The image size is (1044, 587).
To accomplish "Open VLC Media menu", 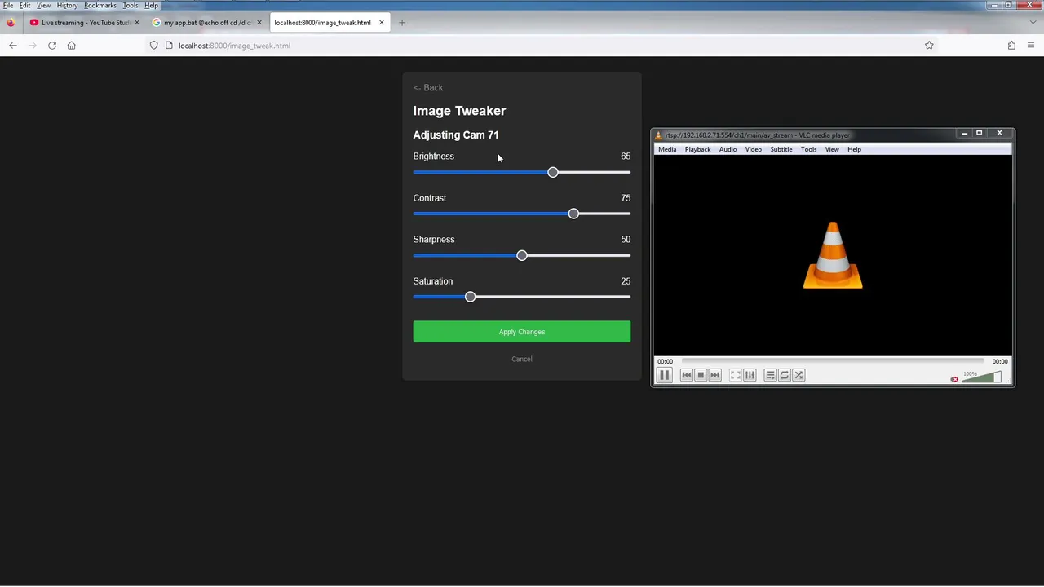I will [x=667, y=149].
